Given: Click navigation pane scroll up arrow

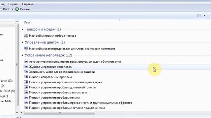Looking at the screenshot, I should [x=17, y=22].
